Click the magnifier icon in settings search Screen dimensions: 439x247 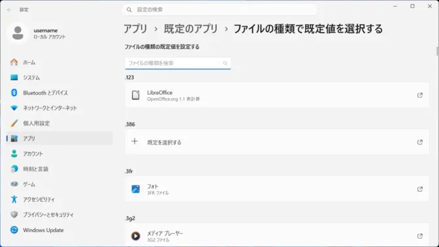[x=129, y=10]
